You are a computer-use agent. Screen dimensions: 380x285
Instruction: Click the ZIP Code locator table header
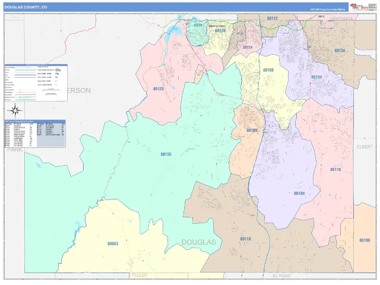(x=35, y=121)
